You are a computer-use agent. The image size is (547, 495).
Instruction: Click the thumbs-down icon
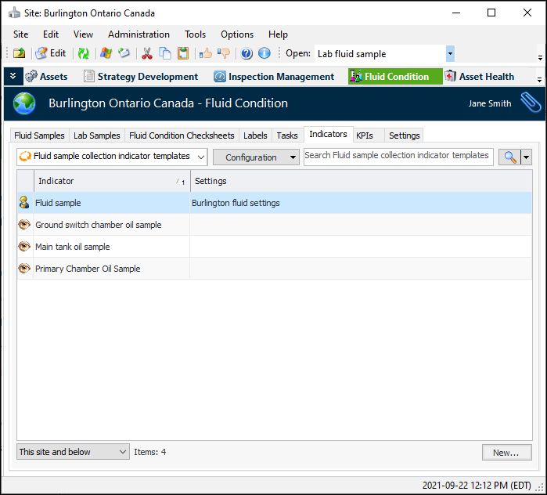point(224,53)
